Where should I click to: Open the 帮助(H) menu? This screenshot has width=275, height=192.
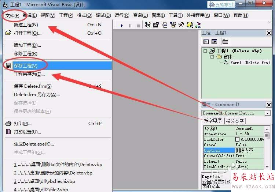[241, 15]
